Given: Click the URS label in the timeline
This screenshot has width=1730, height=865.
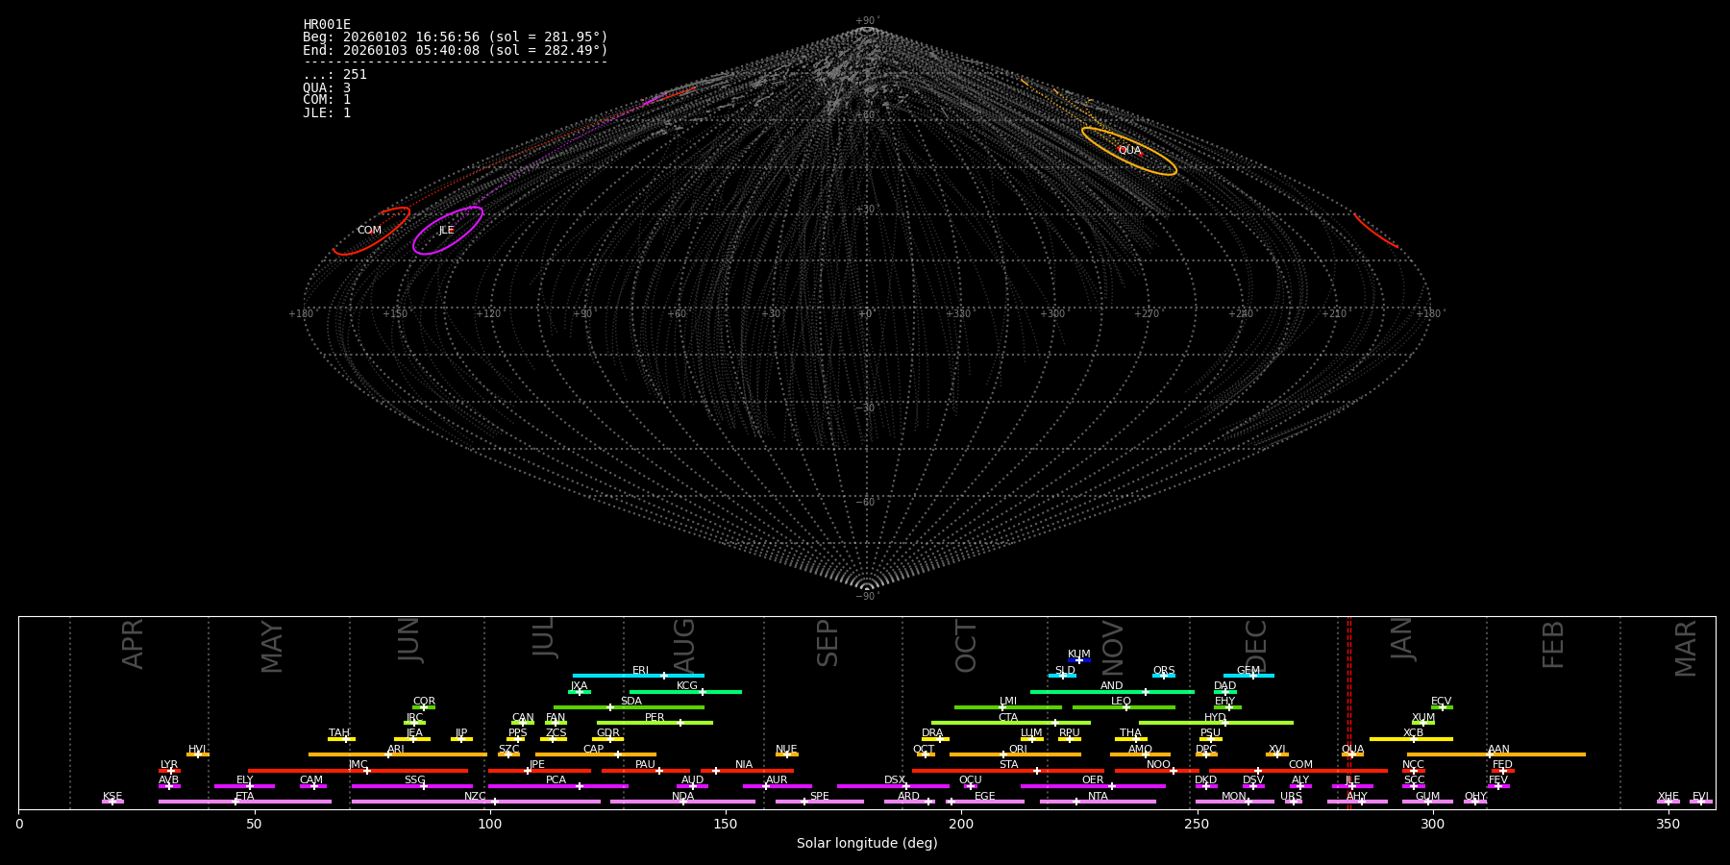Looking at the screenshot, I should click(1291, 797).
